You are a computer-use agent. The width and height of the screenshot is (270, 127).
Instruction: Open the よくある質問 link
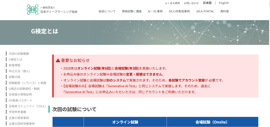[x=172, y=3]
